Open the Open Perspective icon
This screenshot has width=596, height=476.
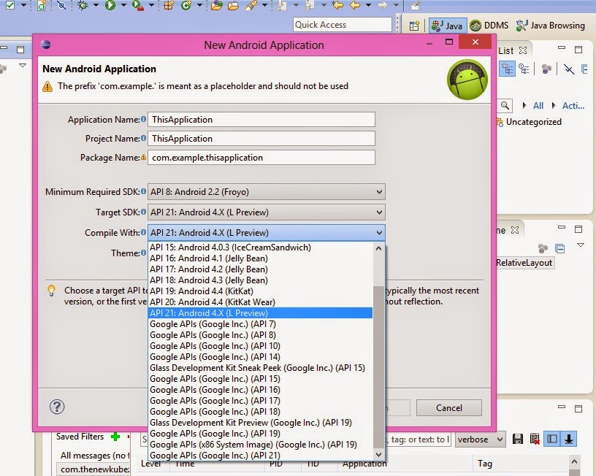pyautogui.click(x=414, y=26)
